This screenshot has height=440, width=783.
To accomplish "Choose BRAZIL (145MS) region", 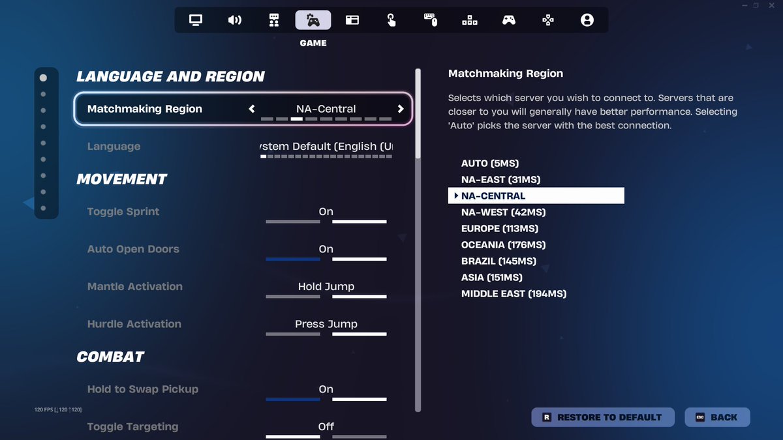I will click(499, 261).
